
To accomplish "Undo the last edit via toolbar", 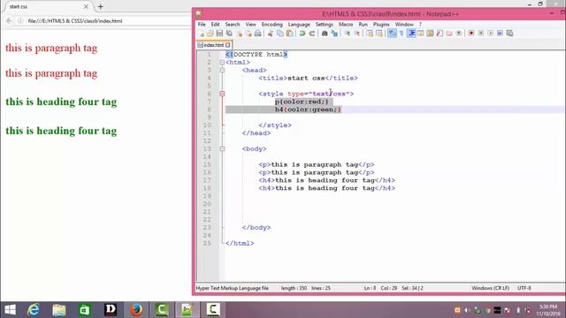I will 302,34.
